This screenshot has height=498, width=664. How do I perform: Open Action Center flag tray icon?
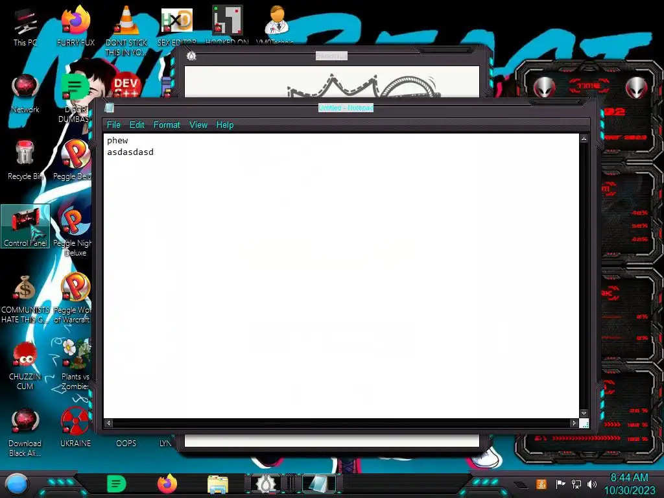560,484
